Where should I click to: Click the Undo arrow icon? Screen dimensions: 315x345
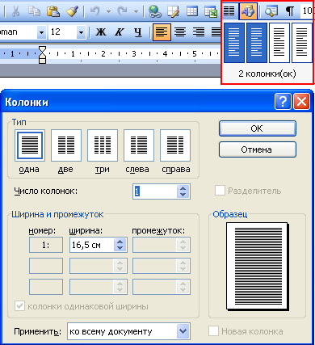(95, 11)
